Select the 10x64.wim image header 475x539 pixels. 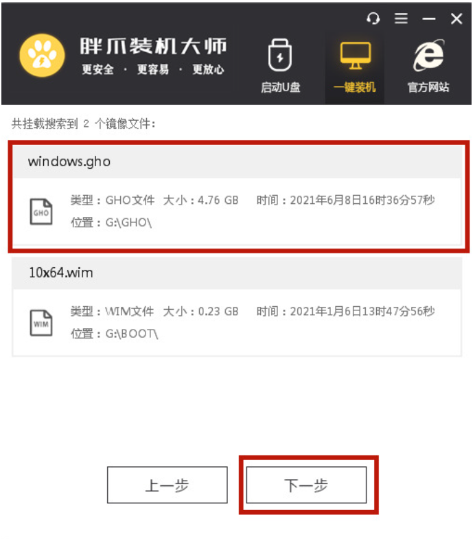coord(237,273)
